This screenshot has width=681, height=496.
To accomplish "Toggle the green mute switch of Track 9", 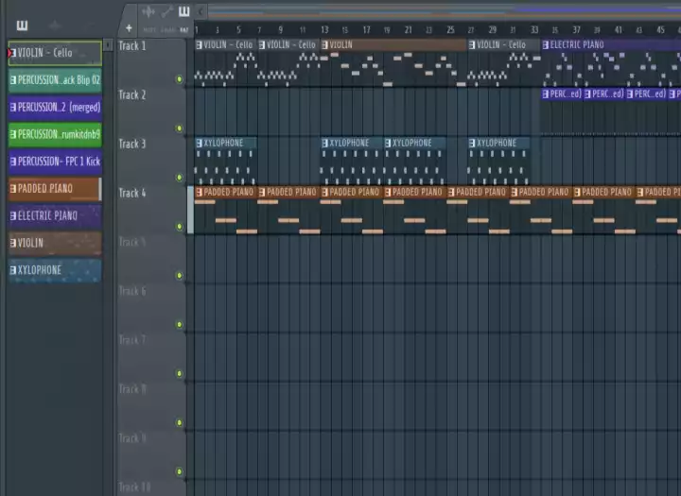I will pyautogui.click(x=179, y=471).
